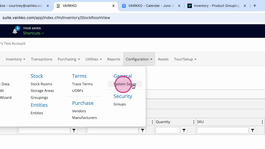Viewport: 265px width, 149px height.
Task: Click the browser address bar URL
Action: click(x=56, y=18)
